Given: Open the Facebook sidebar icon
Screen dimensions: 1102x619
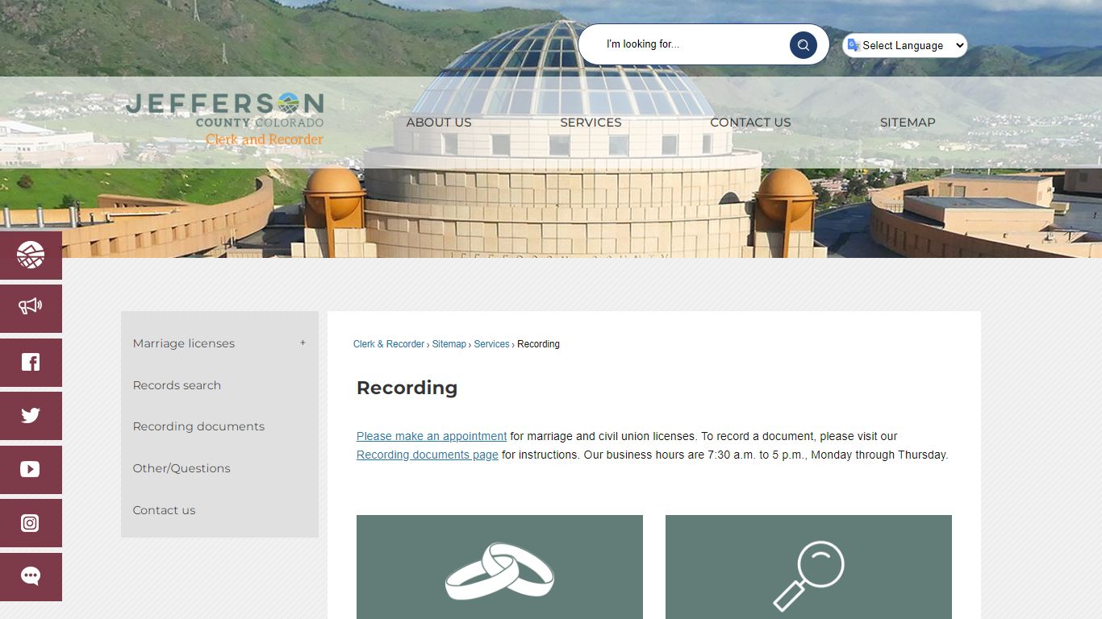Looking at the screenshot, I should [31, 363].
